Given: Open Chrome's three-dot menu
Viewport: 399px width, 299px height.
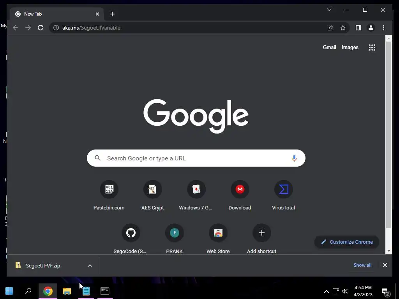Looking at the screenshot, I should click(383, 28).
